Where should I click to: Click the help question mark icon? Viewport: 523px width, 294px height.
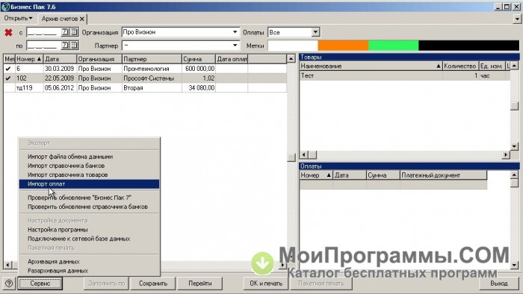coord(9,284)
